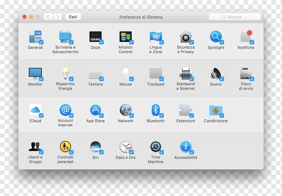The width and height of the screenshot is (282, 196).
Task: Open Siri icon
Action: (x=96, y=147)
